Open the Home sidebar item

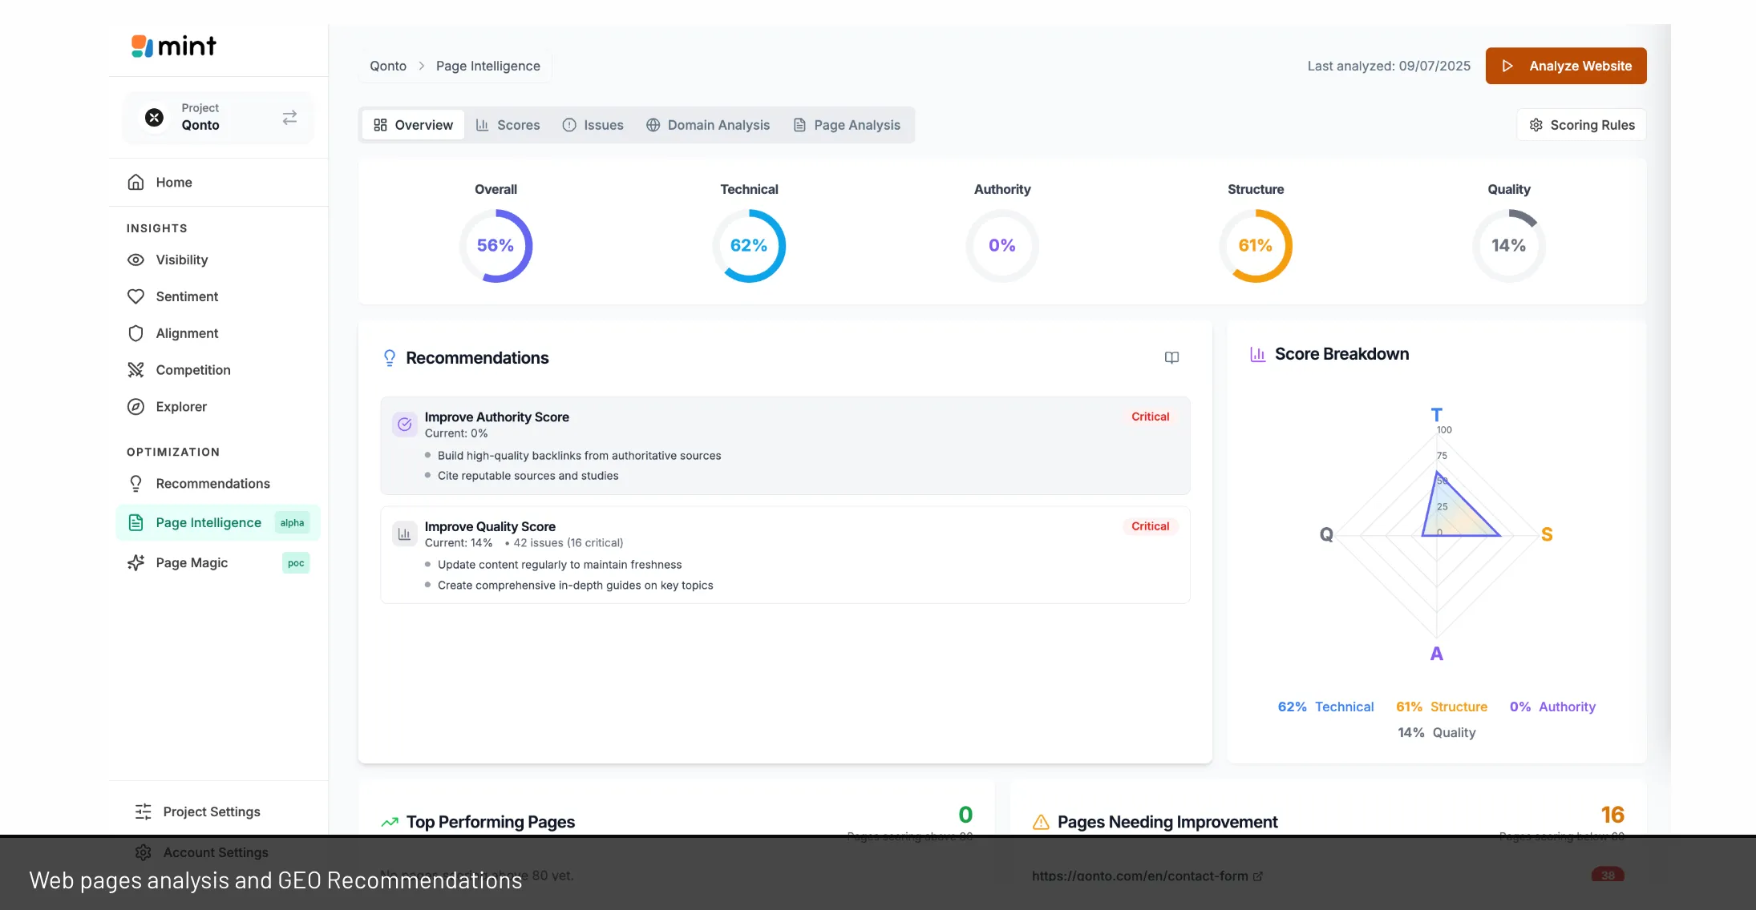point(173,183)
